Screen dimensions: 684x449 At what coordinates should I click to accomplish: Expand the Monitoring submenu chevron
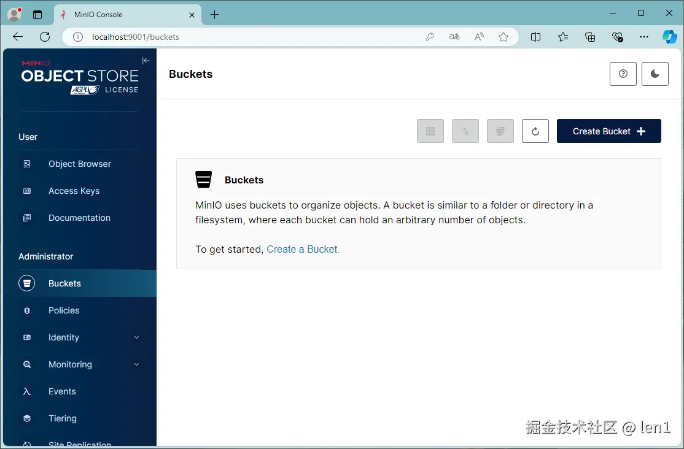[x=136, y=364]
